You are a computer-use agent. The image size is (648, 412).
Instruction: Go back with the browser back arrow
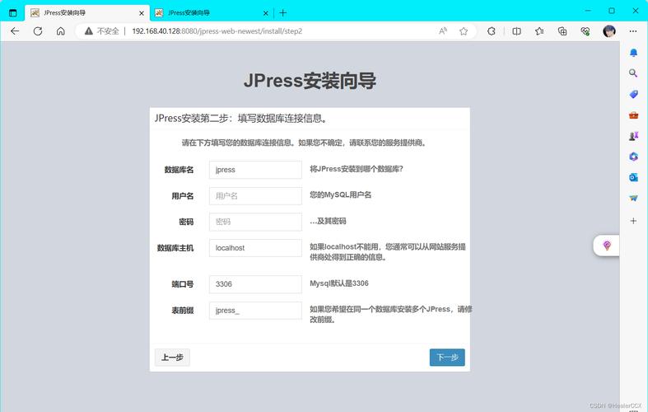pos(15,31)
